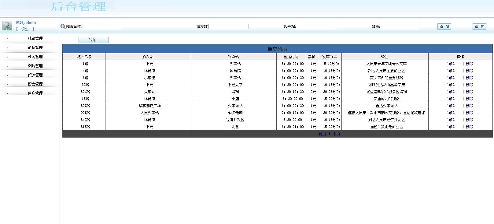This screenshot has width=494, height=224.
Task: Open 线路管理 menu item
Action: [35, 38]
